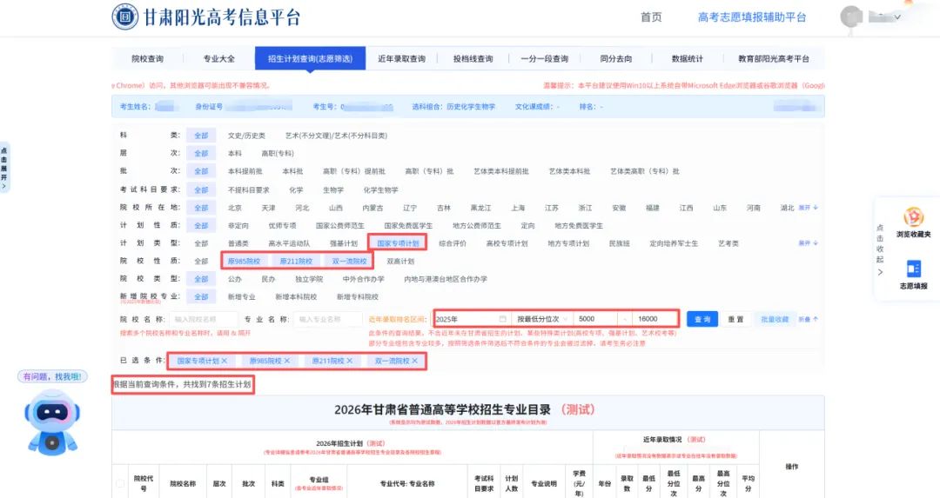The width and height of the screenshot is (940, 498).
Task: Toggle the 原985院校 filter
Action: tap(244, 261)
